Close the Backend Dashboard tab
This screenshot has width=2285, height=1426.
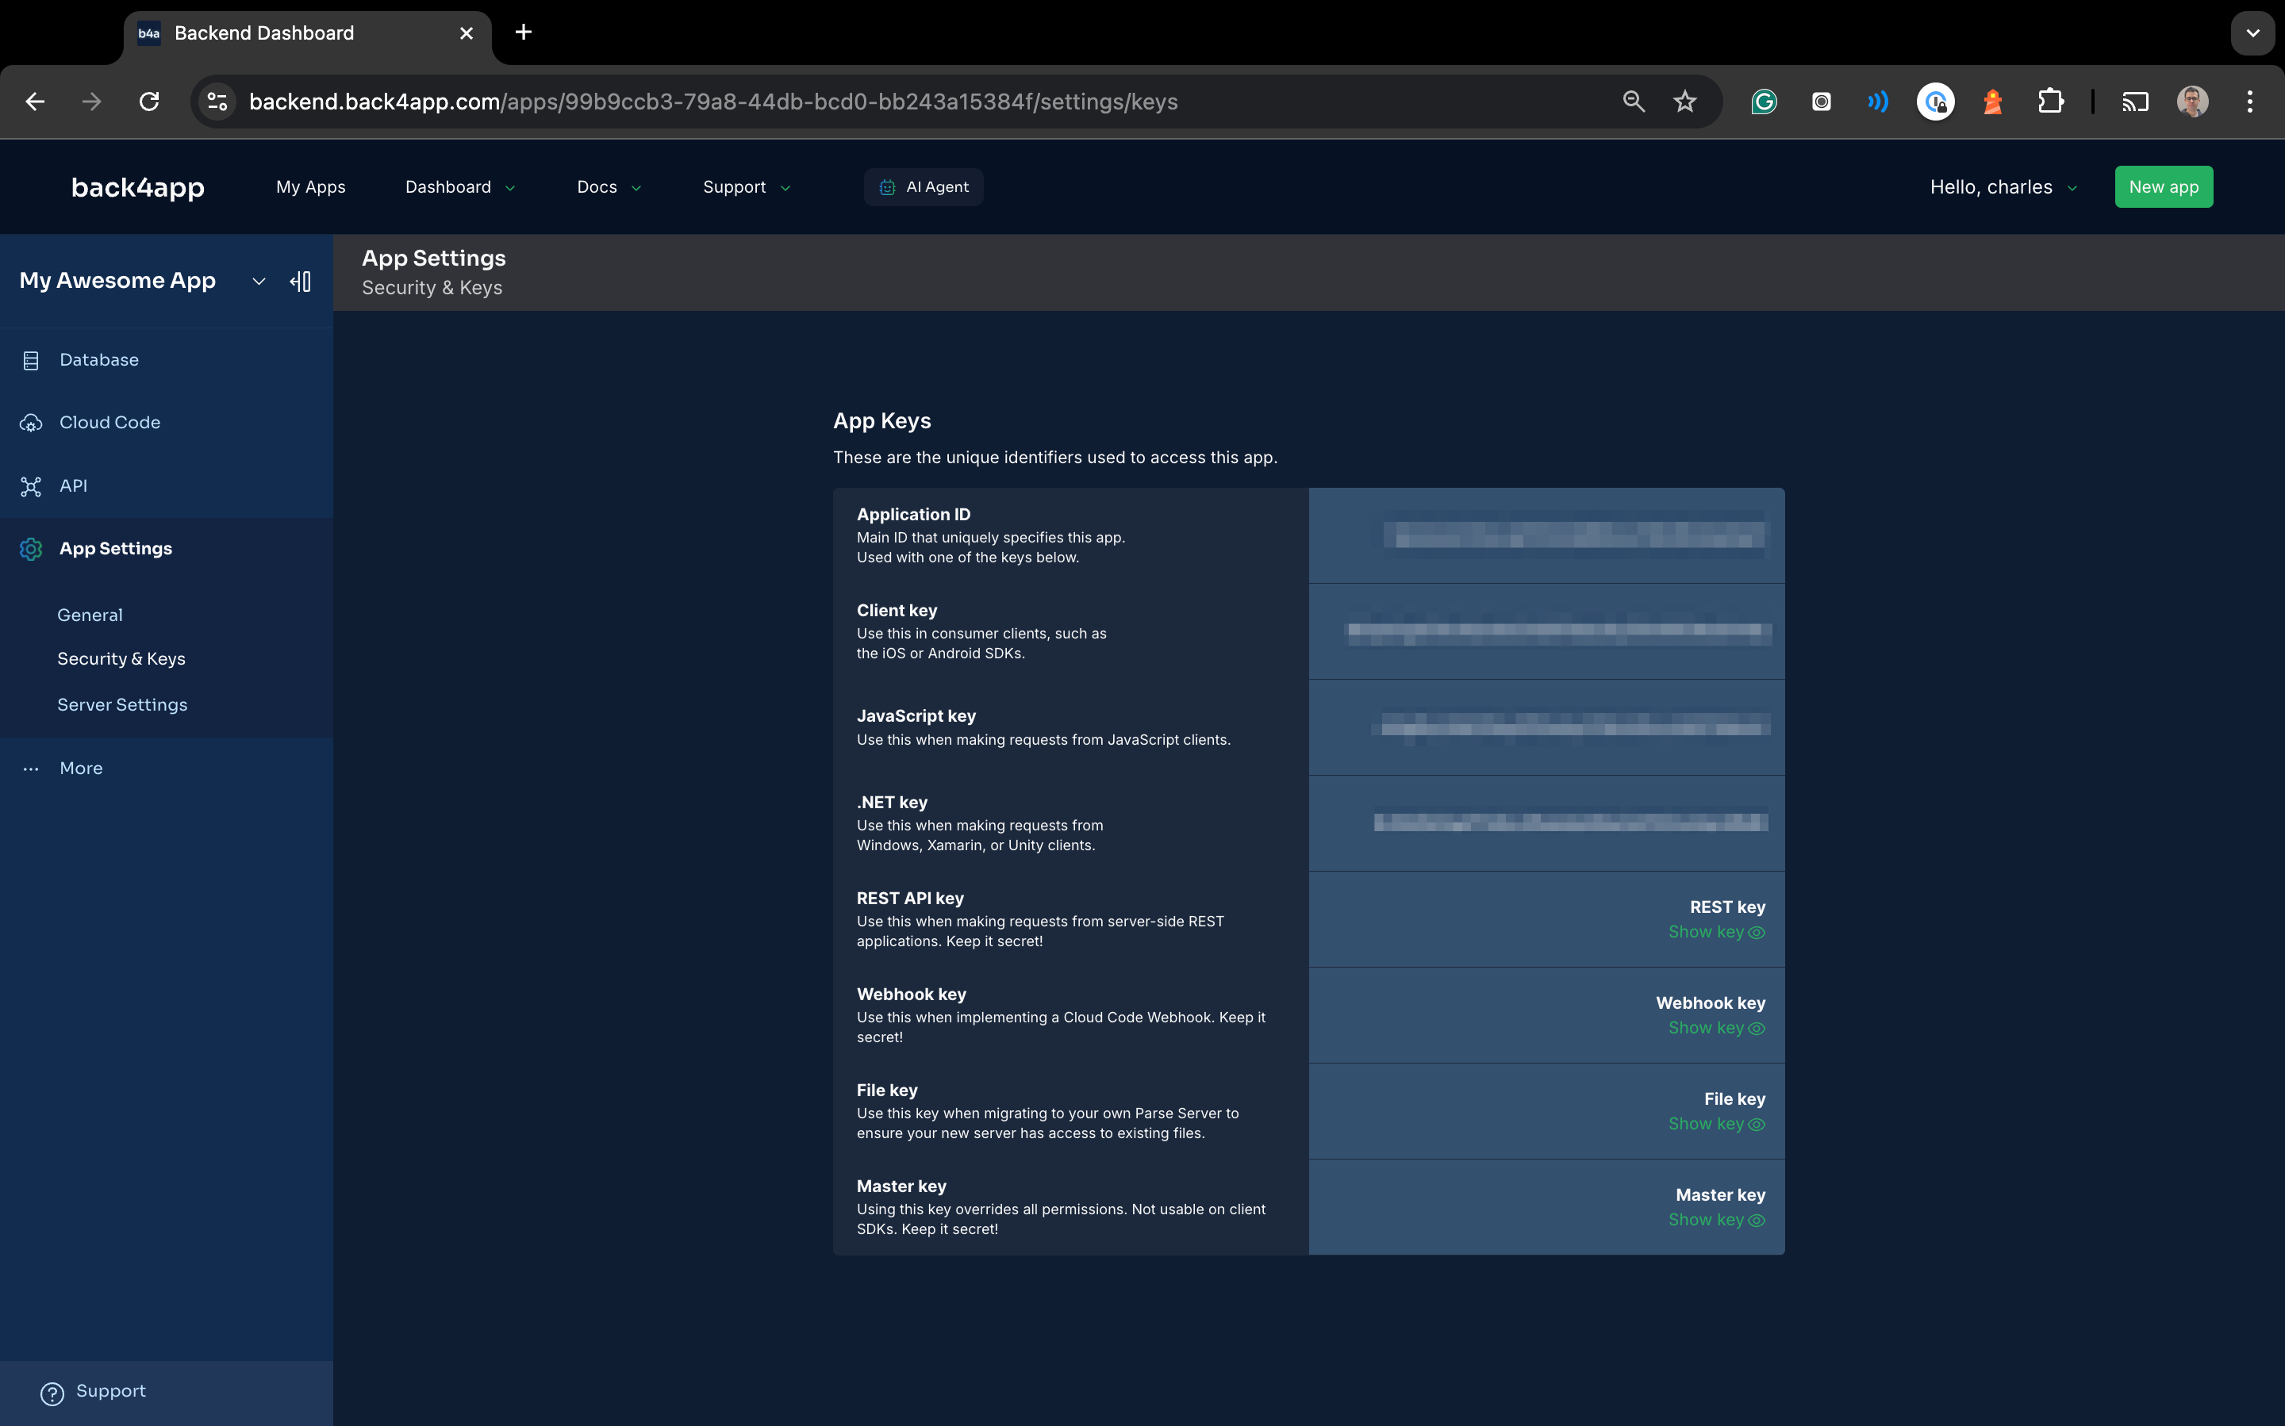[x=466, y=33]
